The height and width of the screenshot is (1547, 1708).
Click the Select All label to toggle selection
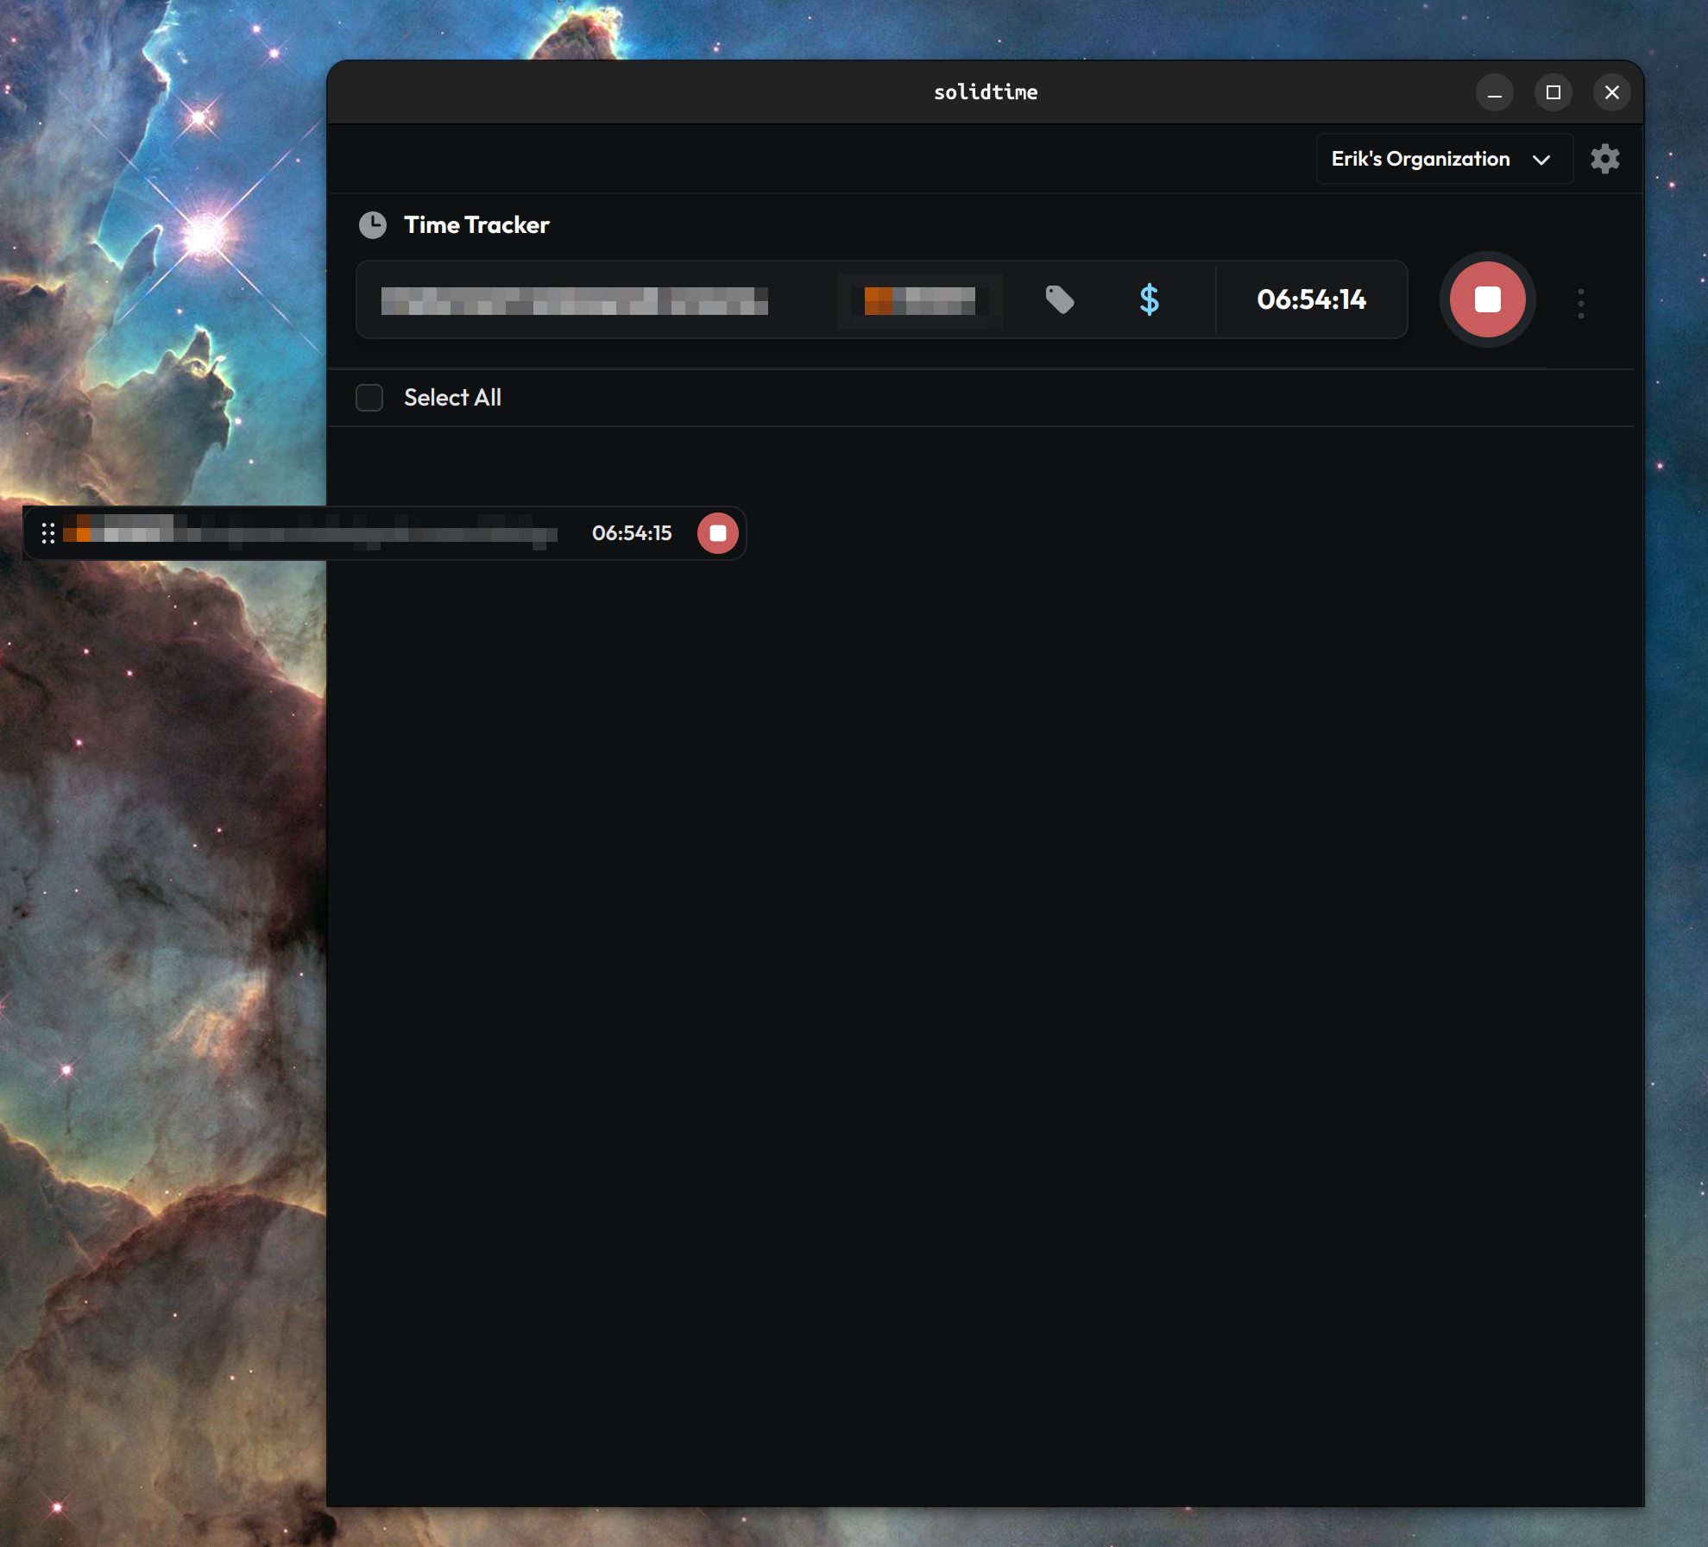452,397
